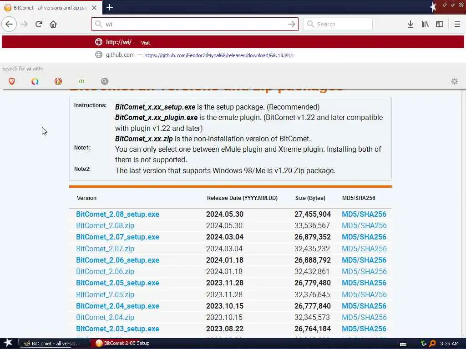
Task: Download BitComet_2.07.zip
Action: tap(105, 249)
